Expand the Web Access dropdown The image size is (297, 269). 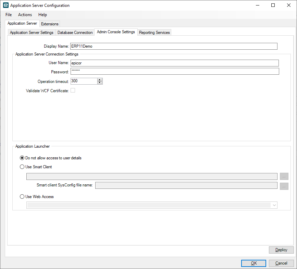[x=274, y=205]
